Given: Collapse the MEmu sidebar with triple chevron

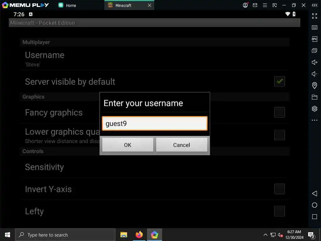Looking at the screenshot, I should tap(314, 5).
